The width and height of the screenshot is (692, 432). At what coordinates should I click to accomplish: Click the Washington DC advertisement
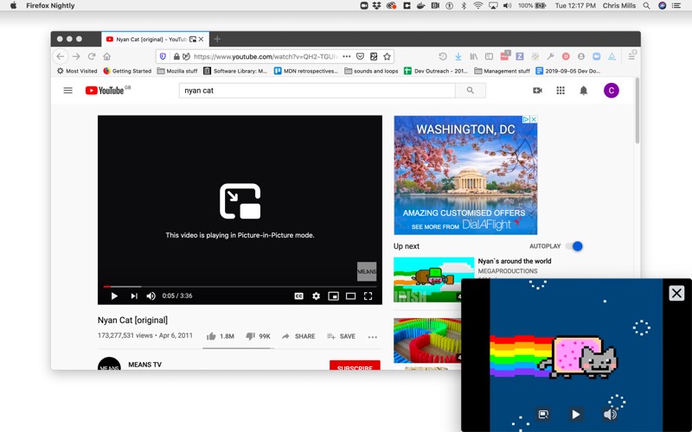point(465,175)
